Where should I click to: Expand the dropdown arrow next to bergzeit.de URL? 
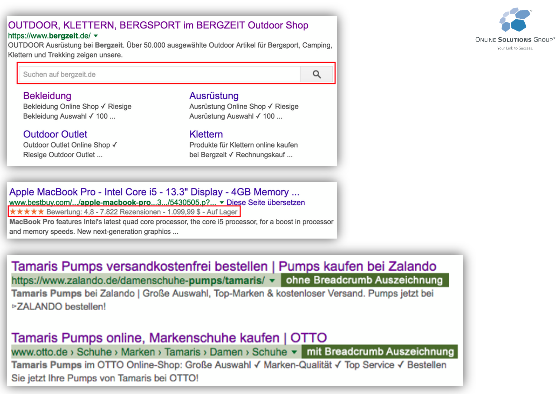click(x=96, y=36)
